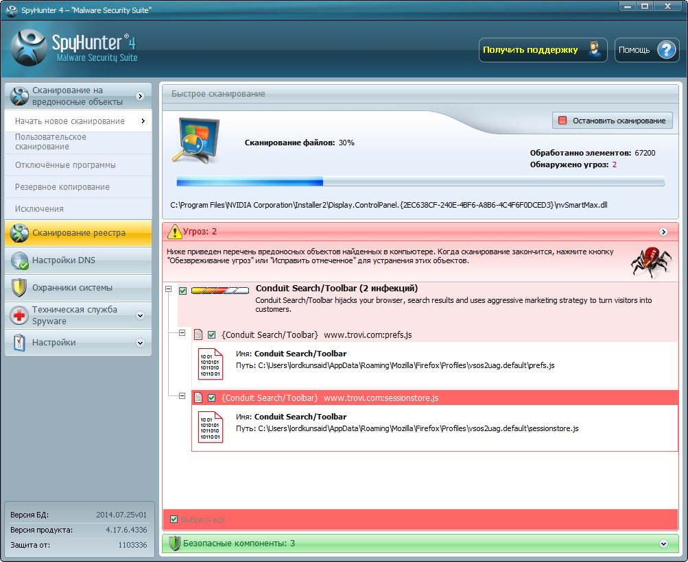Click the green shield safe components icon

[x=175, y=543]
